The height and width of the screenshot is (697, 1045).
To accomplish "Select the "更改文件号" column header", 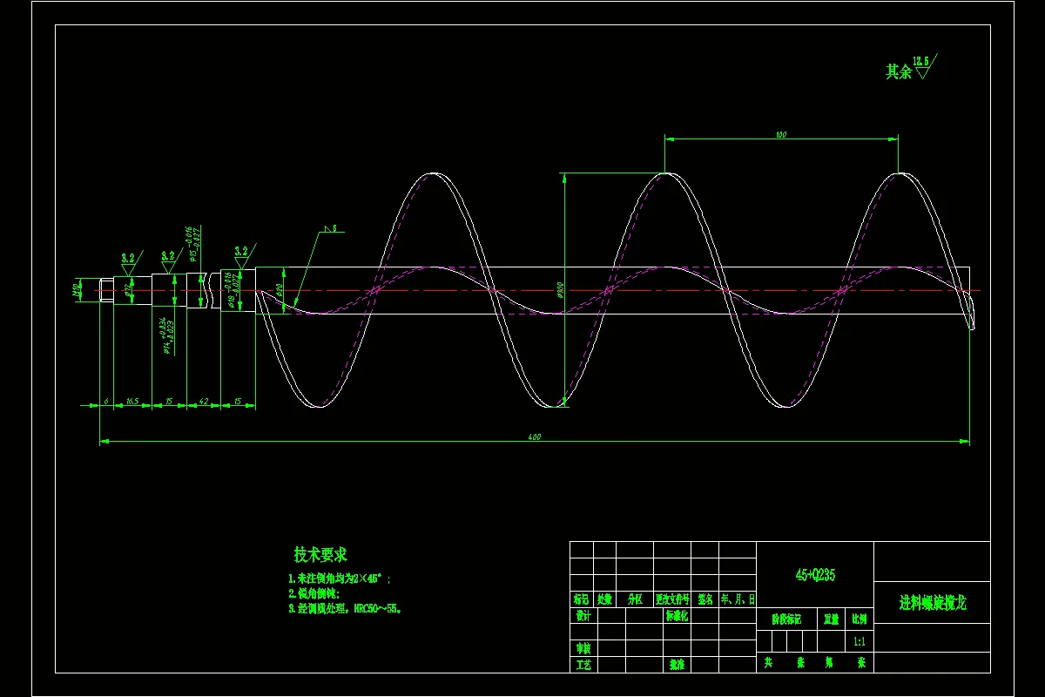I will pos(673,599).
